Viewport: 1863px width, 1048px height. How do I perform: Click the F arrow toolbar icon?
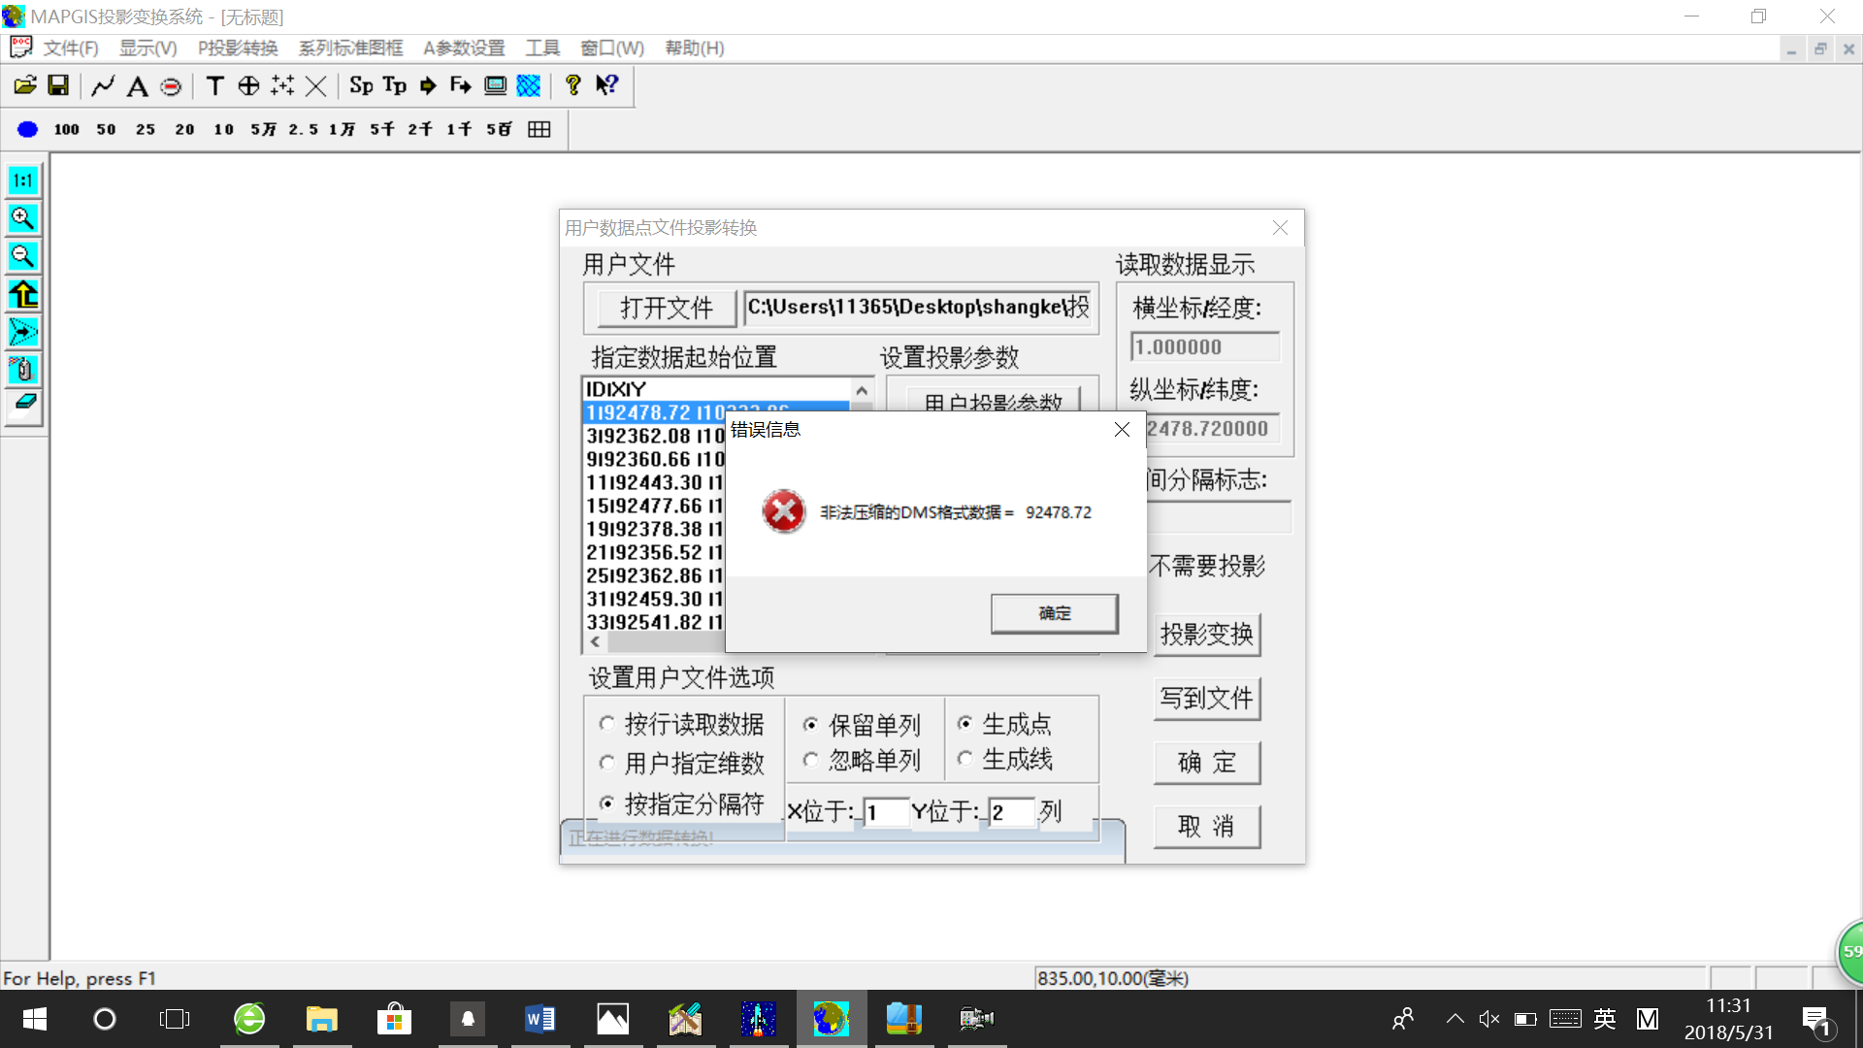click(x=461, y=85)
